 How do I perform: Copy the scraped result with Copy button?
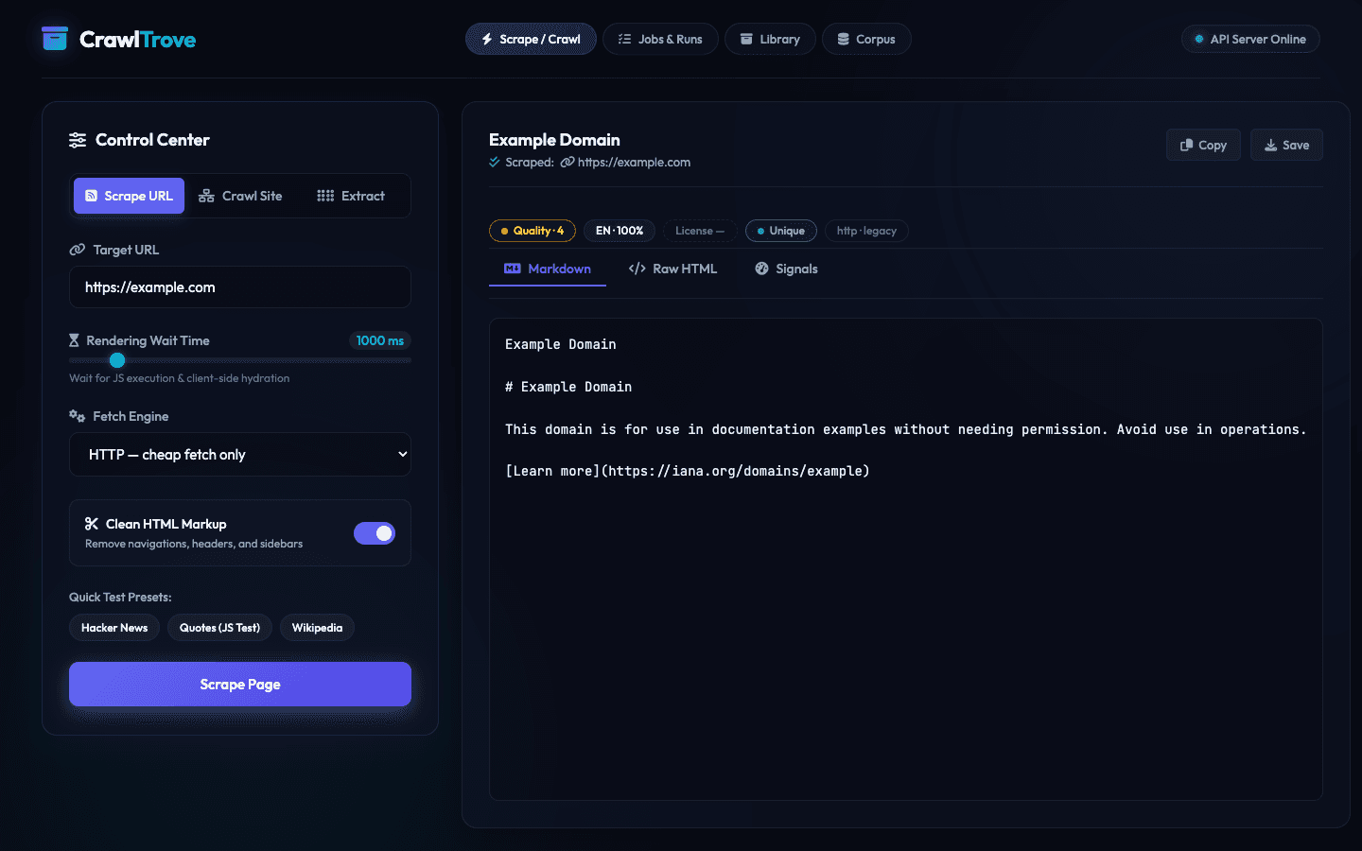tap(1203, 145)
